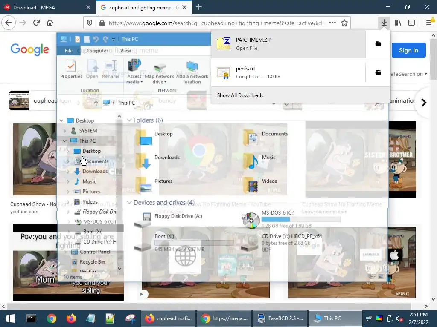Image resolution: width=437 pixels, height=327 pixels.
Task: Bookmark this page with the star icon
Action: click(344, 23)
